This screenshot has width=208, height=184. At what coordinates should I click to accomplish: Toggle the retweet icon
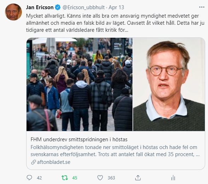65,178
